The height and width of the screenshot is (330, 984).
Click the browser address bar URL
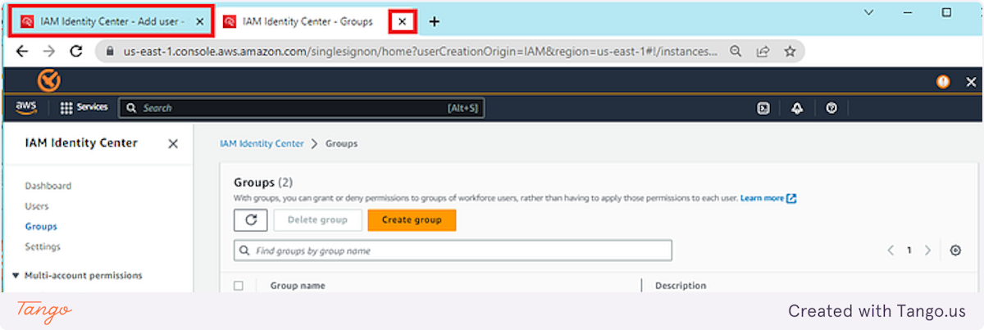pos(421,51)
